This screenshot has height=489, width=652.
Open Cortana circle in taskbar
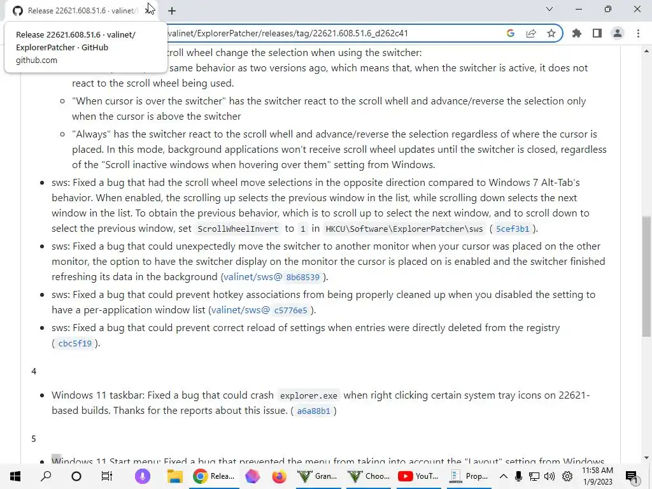click(x=76, y=476)
